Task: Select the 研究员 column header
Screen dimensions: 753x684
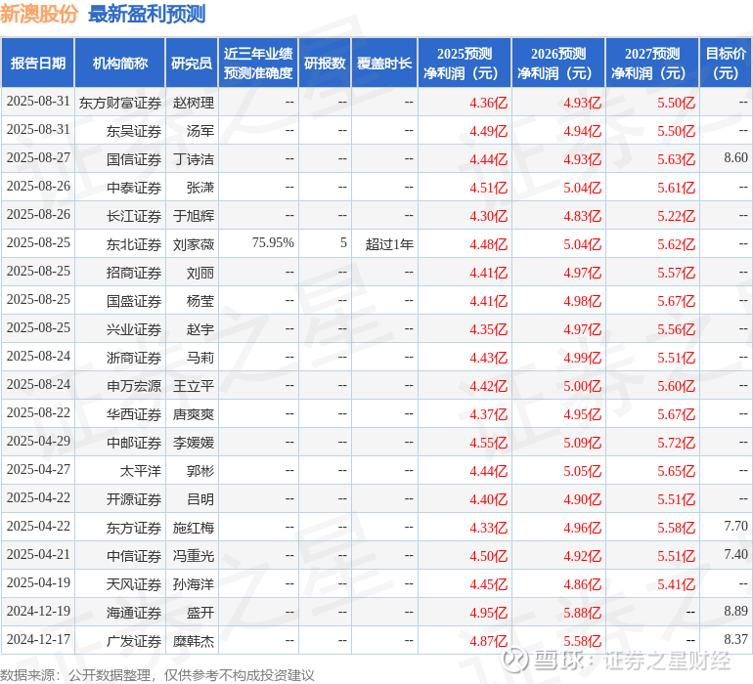Action: [192, 63]
